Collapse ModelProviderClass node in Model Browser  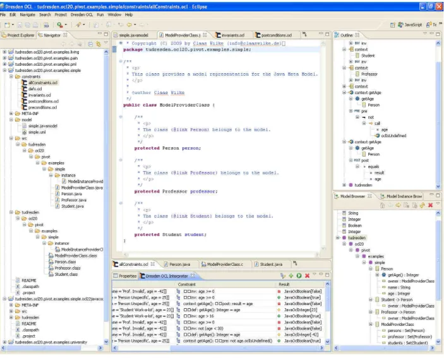pyautogui.click(x=371, y=325)
